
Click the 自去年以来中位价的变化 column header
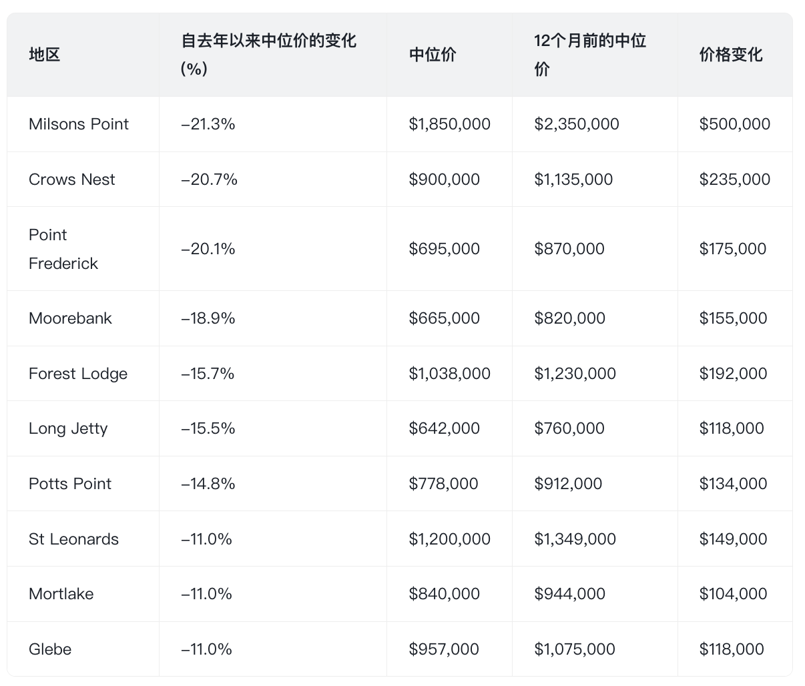tap(268, 55)
